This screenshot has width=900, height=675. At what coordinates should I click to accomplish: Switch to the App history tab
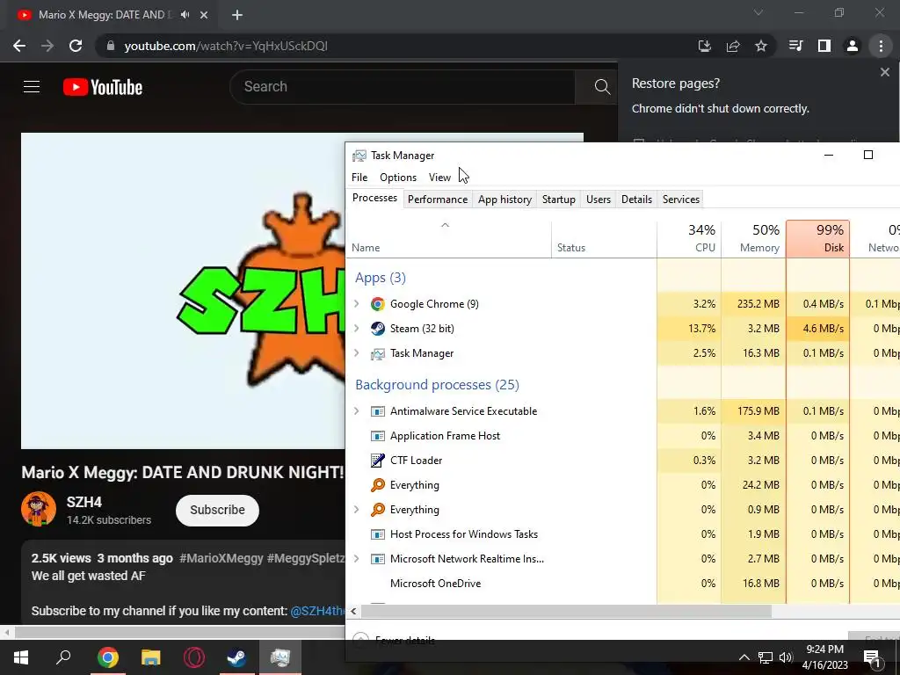point(504,200)
